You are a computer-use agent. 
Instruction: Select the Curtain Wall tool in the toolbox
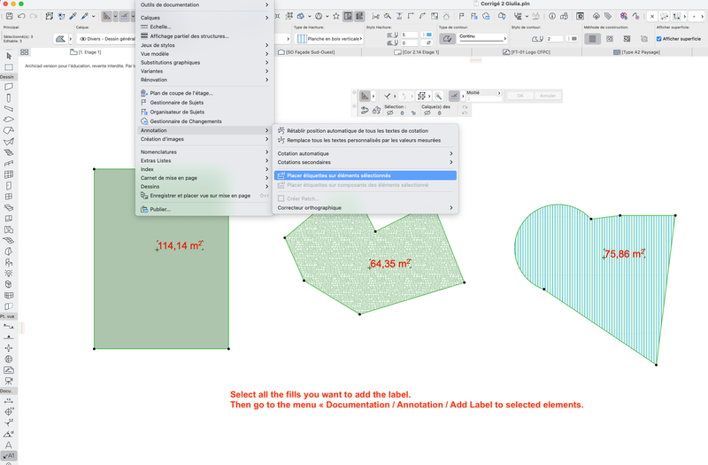tap(9, 174)
